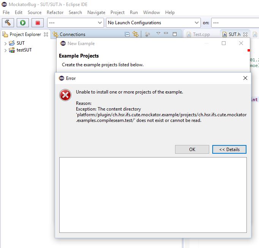
Task: Click the 'Reason:' label in Error dialog
Action: pyautogui.click(x=84, y=103)
